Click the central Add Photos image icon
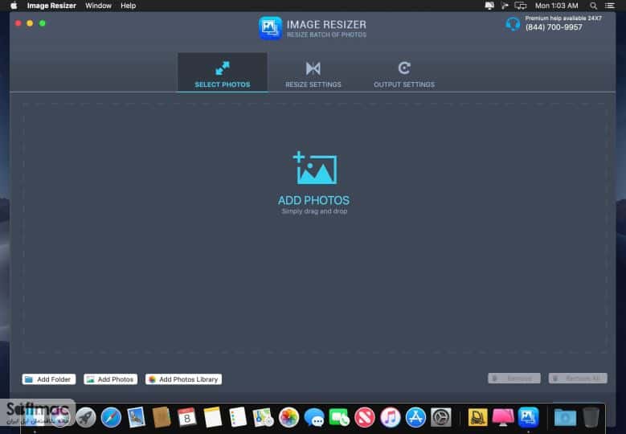The height and width of the screenshot is (434, 626). pyautogui.click(x=315, y=168)
